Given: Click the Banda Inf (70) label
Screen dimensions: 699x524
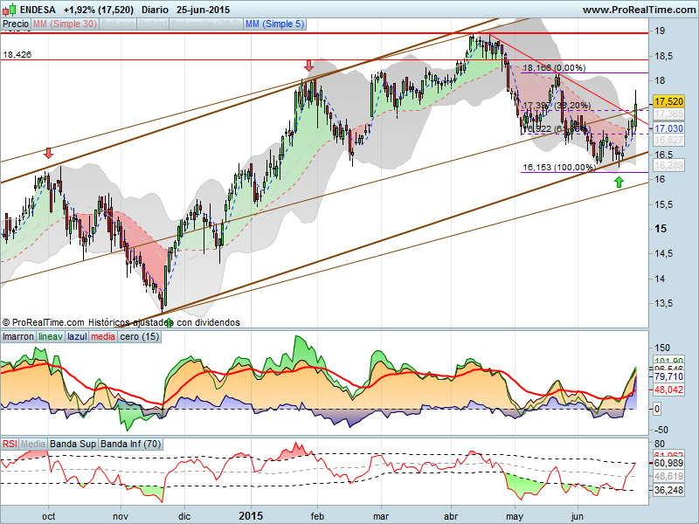Looking at the screenshot, I should [130, 444].
